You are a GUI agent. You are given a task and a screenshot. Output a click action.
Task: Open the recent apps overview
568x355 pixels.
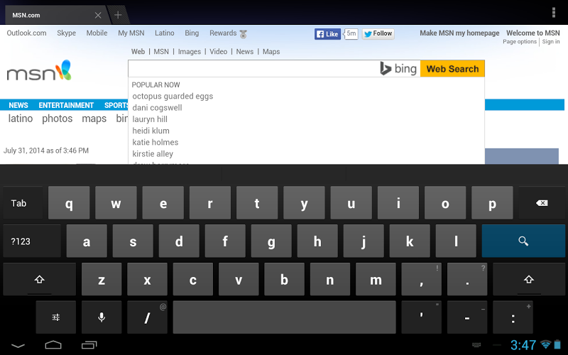pyautogui.click(x=89, y=345)
